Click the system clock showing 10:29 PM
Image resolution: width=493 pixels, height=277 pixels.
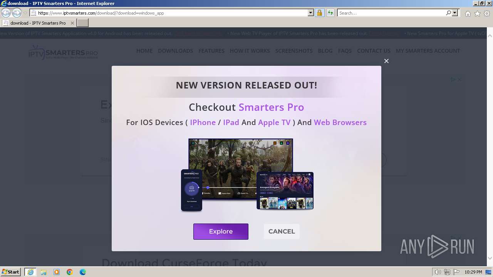point(473,272)
